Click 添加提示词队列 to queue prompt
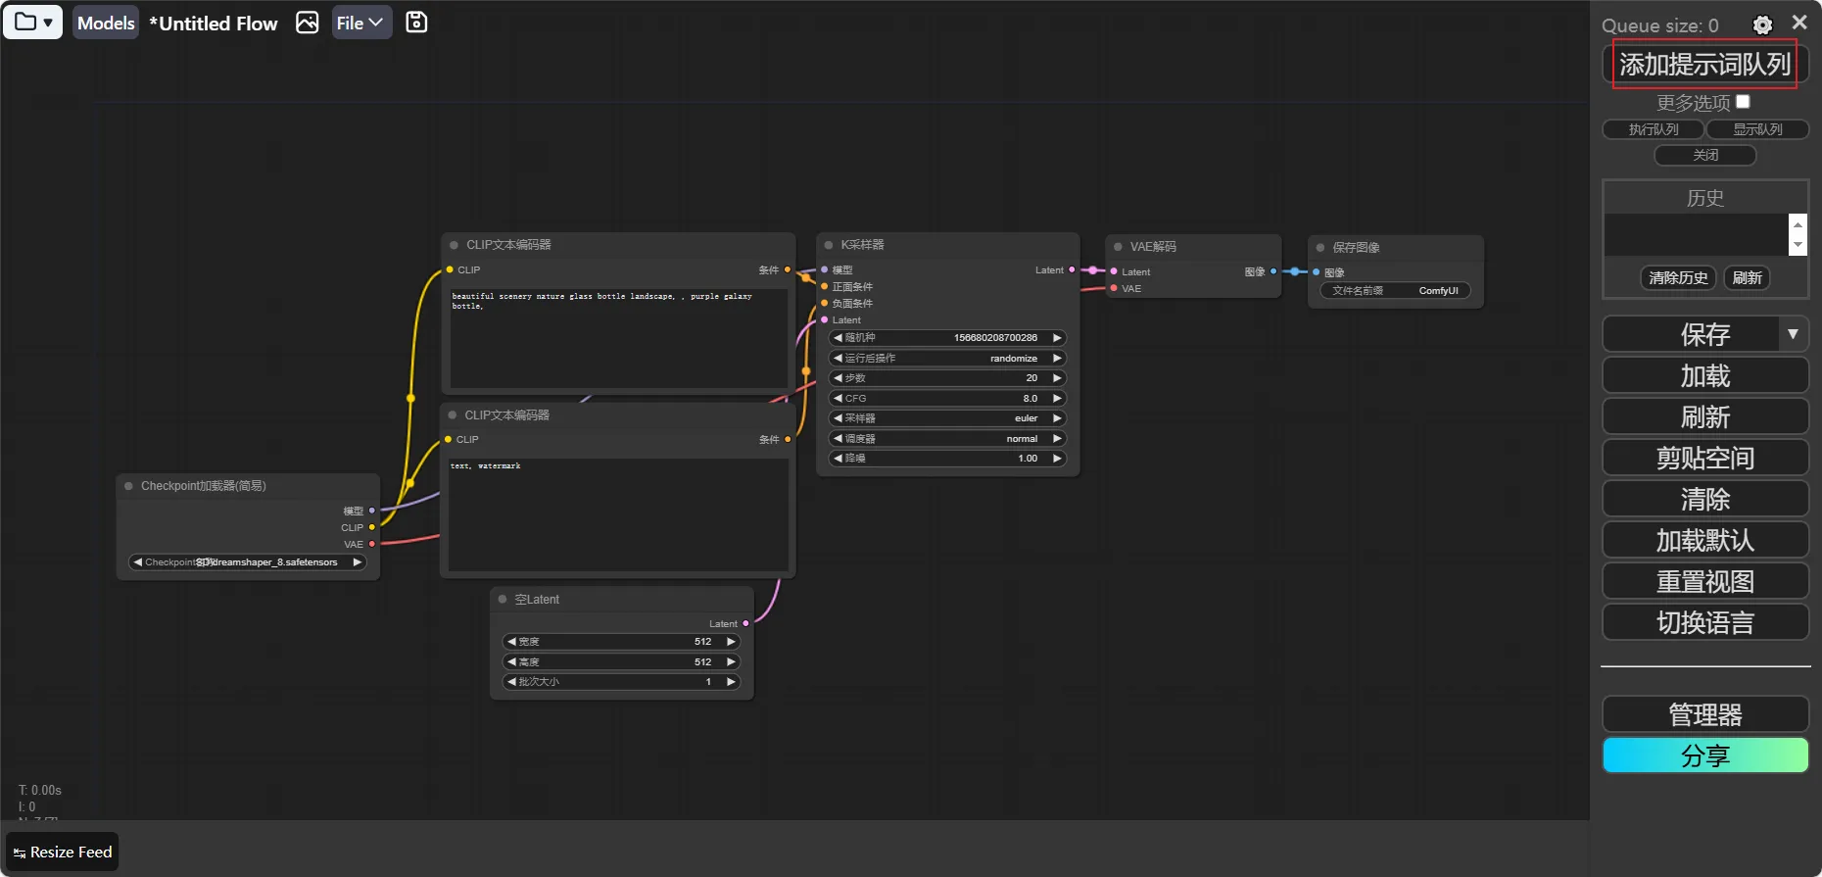The width and height of the screenshot is (1822, 877). [1704, 65]
